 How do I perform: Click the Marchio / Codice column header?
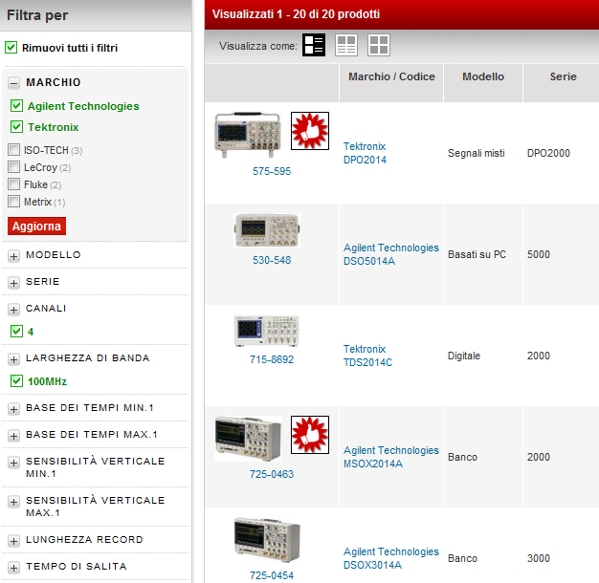pyautogui.click(x=390, y=76)
